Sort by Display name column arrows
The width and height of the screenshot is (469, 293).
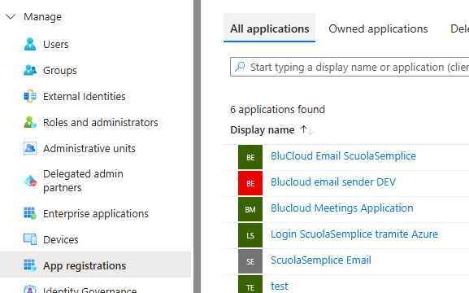click(x=307, y=130)
